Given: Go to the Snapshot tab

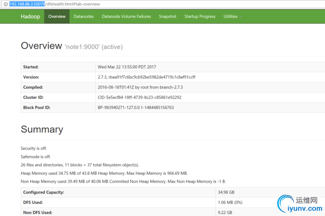Looking at the screenshot, I should coord(168,17).
